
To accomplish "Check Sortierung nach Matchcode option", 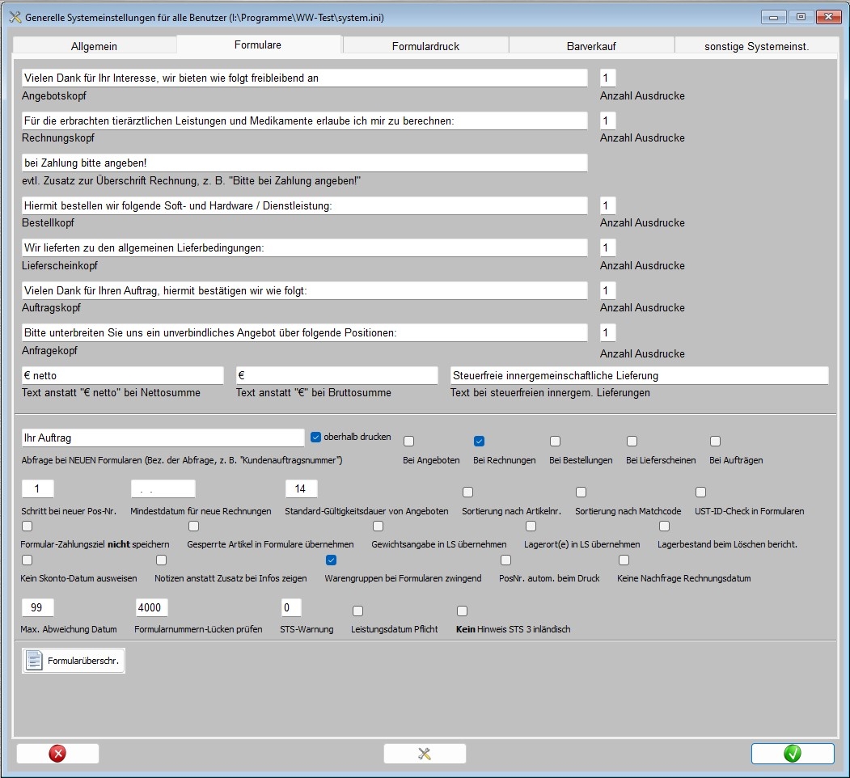I will 581,493.
